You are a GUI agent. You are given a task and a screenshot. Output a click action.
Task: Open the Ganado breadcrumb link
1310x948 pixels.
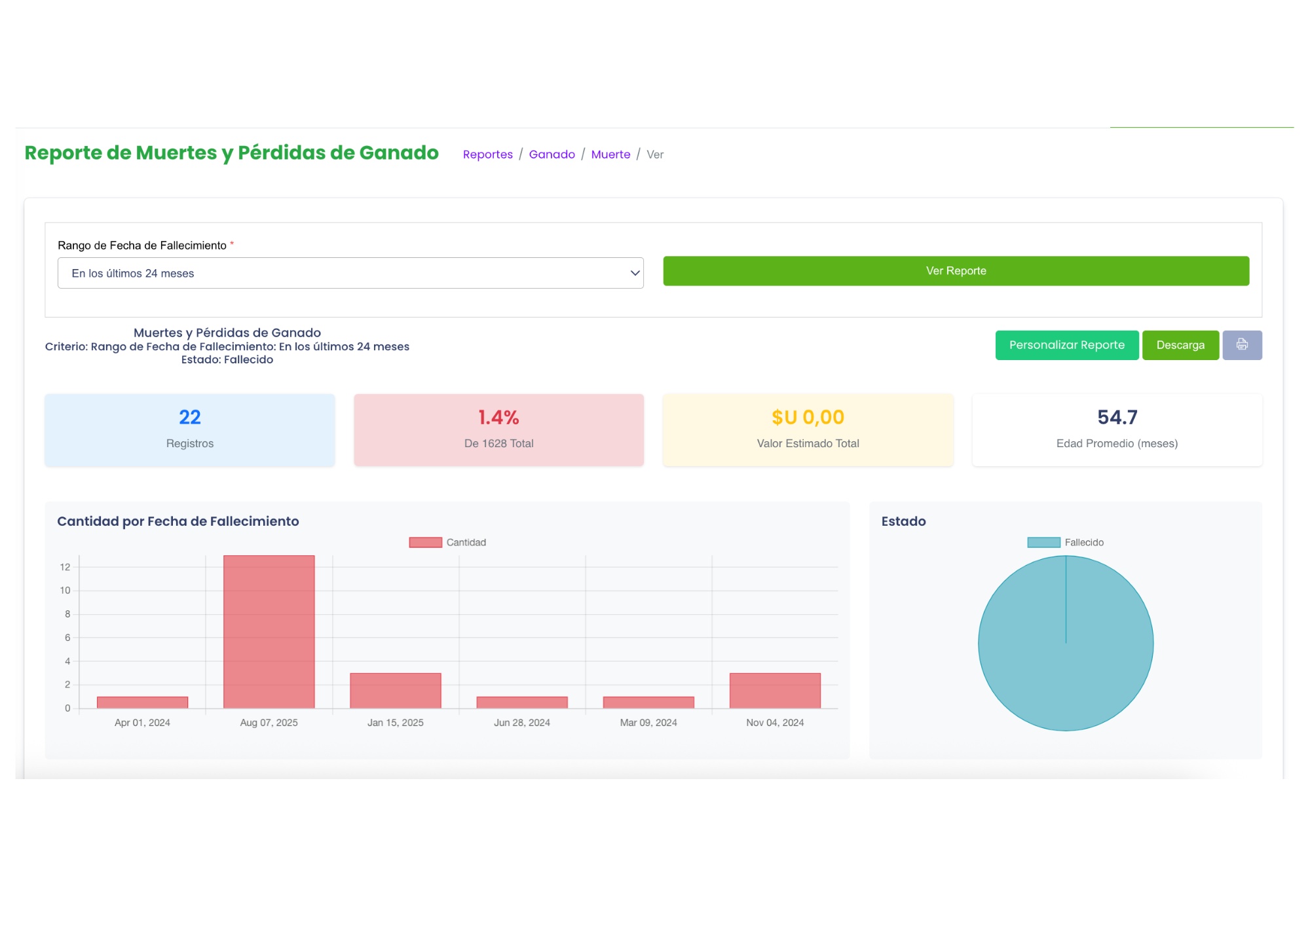[x=552, y=155]
